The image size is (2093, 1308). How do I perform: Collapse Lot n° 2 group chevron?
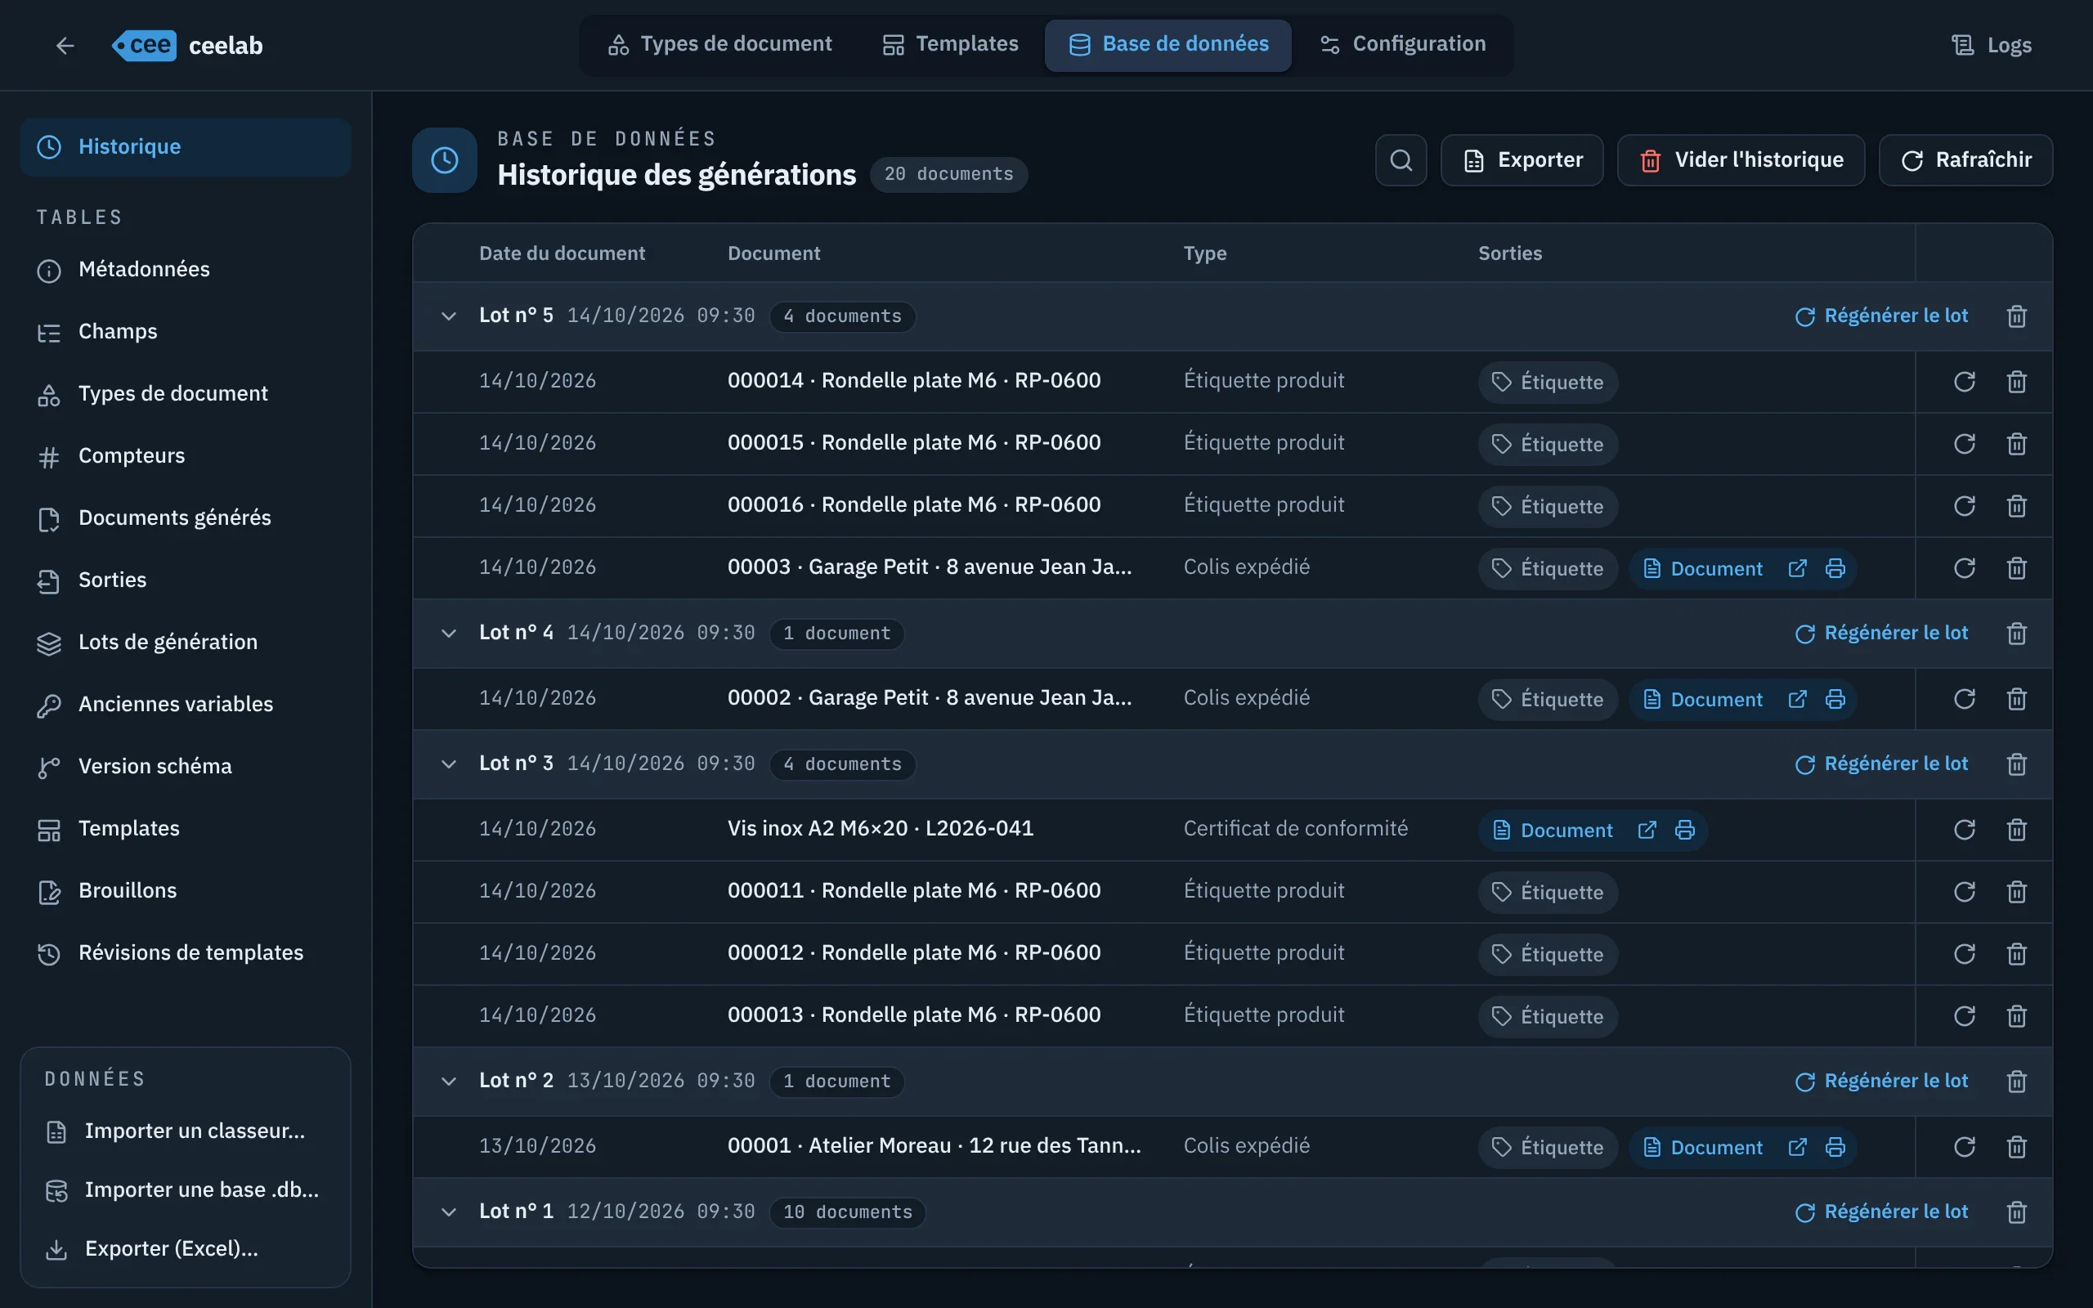point(448,1082)
